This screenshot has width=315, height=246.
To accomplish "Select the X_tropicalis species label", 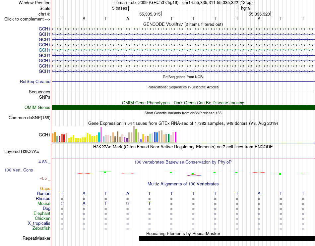I will (39, 223).
